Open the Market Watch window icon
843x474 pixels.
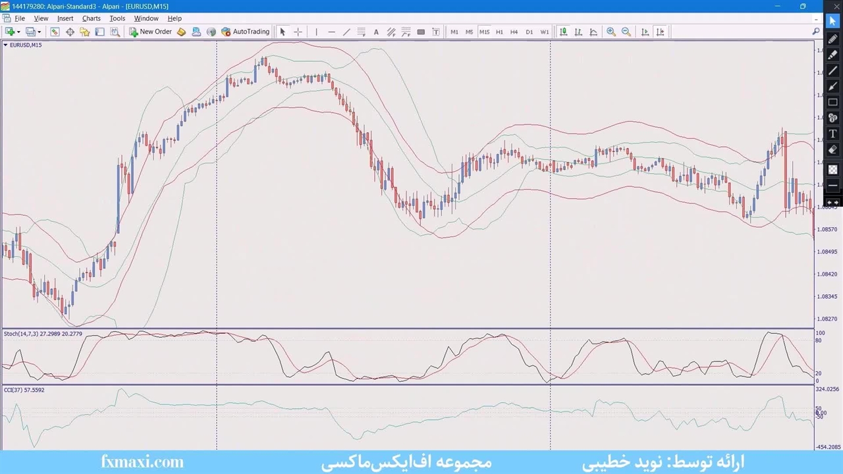click(55, 32)
